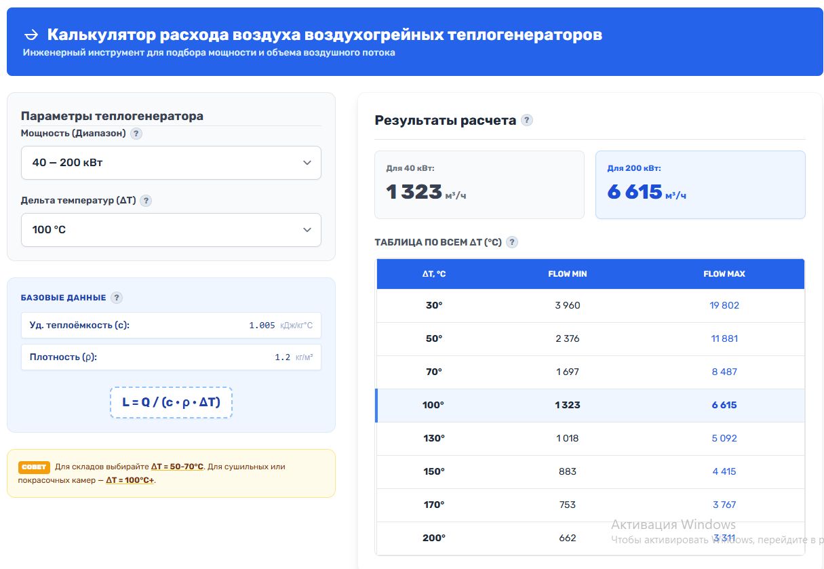Screen dimensions: 824x569
Task: Open the 100 °C delta temperature dropdown
Action: click(171, 230)
